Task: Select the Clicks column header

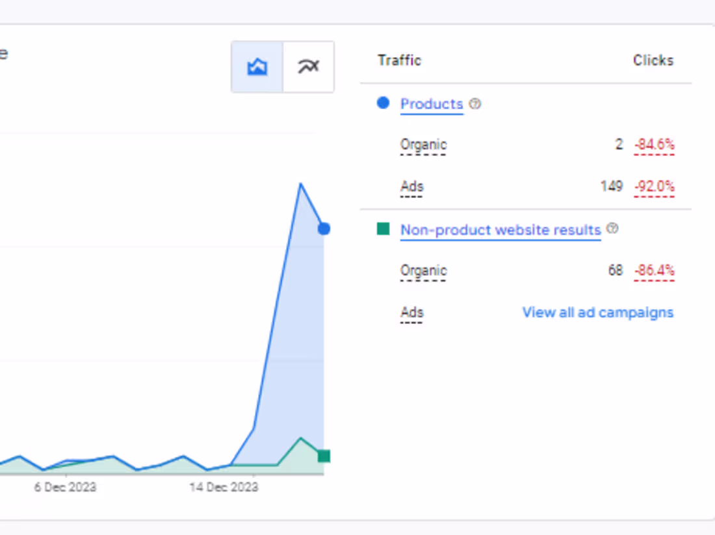Action: [x=653, y=60]
